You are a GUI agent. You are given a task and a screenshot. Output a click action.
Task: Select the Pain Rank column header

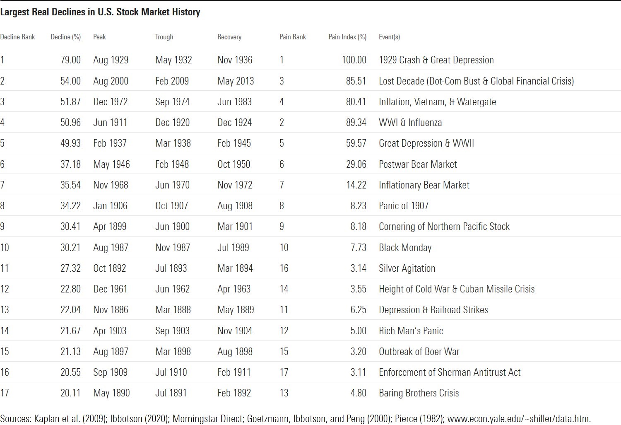pyautogui.click(x=293, y=37)
